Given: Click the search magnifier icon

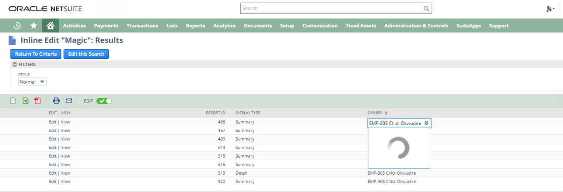Looking at the screenshot, I should pos(426,8).
